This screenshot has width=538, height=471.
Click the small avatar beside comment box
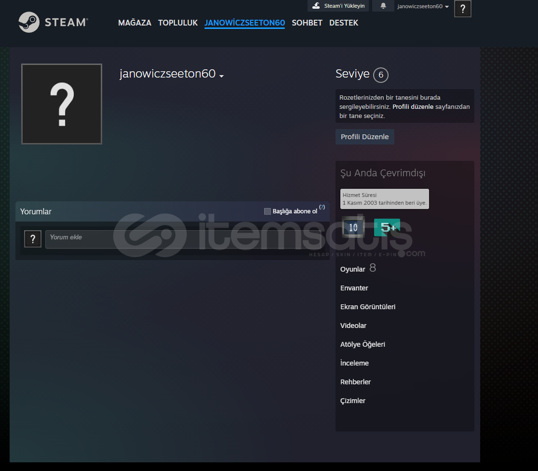click(33, 239)
